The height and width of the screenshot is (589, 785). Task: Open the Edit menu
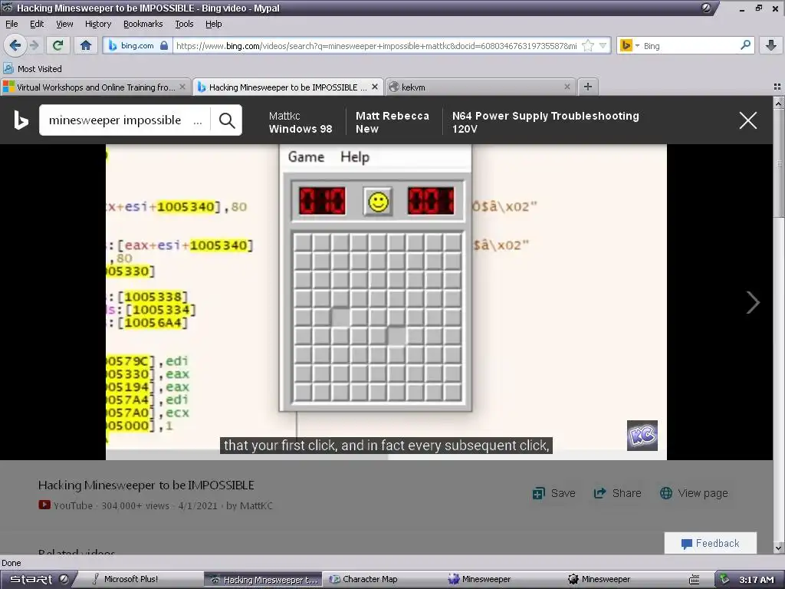coord(37,24)
